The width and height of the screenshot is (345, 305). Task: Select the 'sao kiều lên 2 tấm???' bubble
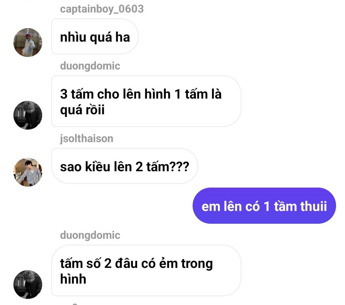[x=125, y=166]
